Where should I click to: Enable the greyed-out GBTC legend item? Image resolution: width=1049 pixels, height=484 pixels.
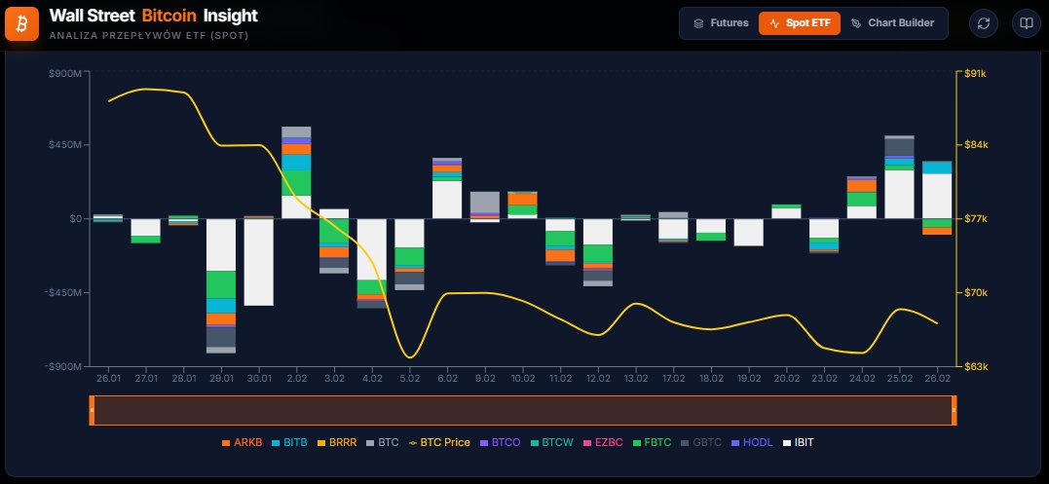coord(701,442)
